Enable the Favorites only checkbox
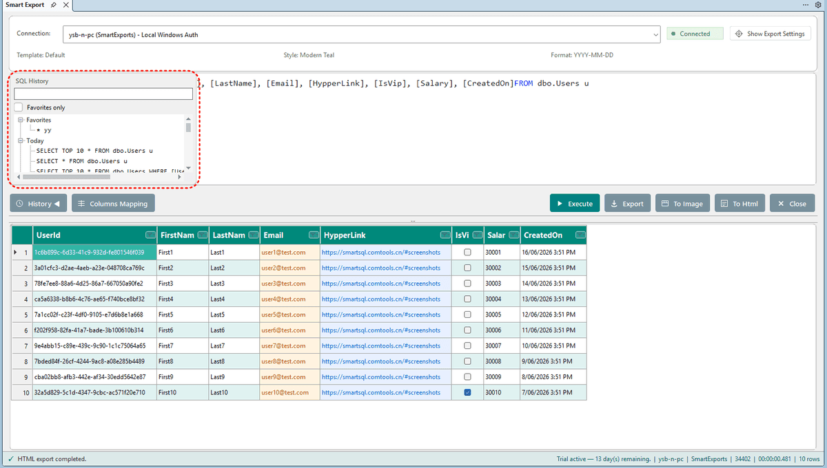This screenshot has width=827, height=468. pyautogui.click(x=19, y=107)
